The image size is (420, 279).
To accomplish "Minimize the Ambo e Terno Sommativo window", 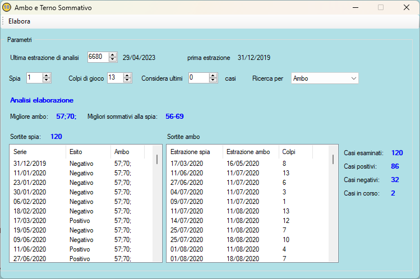I will 356,7.
